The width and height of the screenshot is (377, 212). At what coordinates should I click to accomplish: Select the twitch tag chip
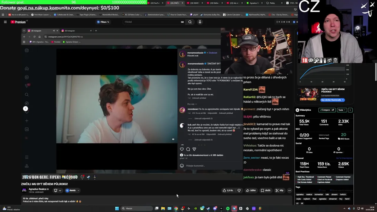[343, 194]
